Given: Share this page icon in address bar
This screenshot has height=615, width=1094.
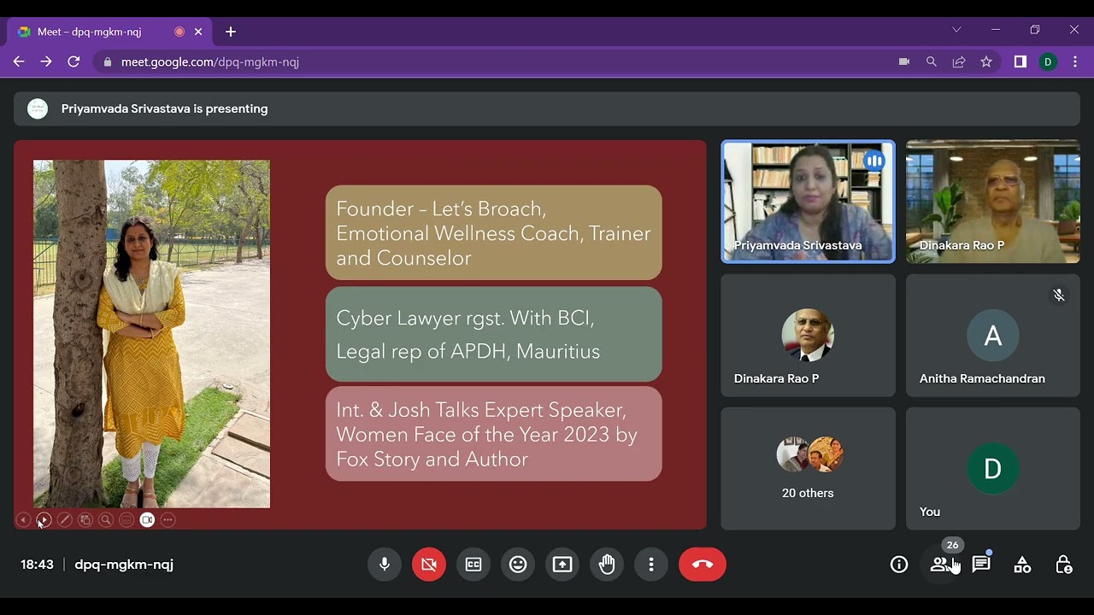Looking at the screenshot, I should tap(959, 61).
